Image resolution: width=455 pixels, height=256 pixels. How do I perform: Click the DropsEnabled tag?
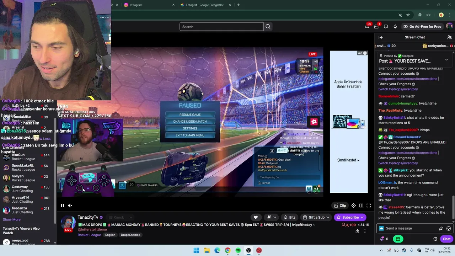click(x=130, y=235)
